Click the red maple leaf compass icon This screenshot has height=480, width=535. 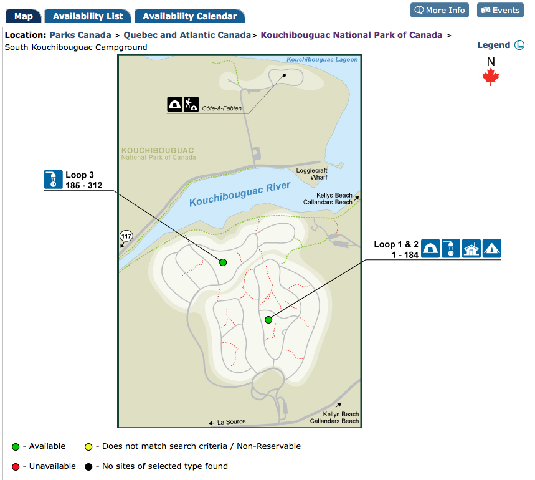coord(491,76)
